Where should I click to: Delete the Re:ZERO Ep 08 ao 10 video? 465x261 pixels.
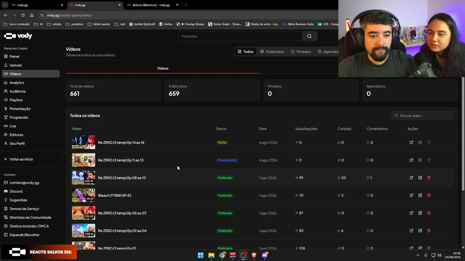click(x=429, y=178)
